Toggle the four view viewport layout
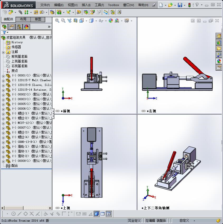223x224 pixels. point(109,214)
